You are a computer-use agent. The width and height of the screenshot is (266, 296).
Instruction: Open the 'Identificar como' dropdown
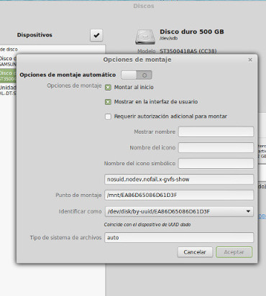pos(179,211)
